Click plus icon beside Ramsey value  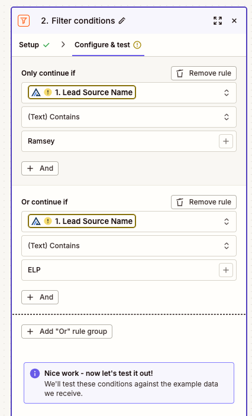point(226,141)
